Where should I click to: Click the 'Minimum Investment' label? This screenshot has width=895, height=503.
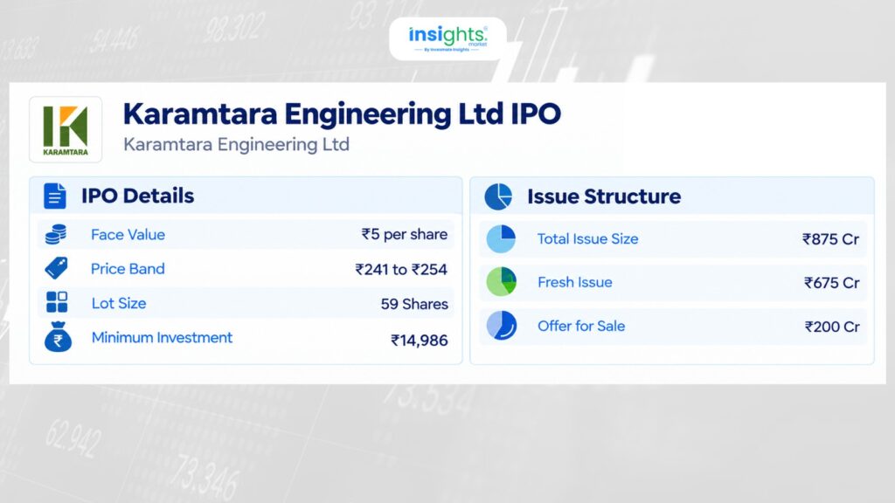click(x=162, y=338)
